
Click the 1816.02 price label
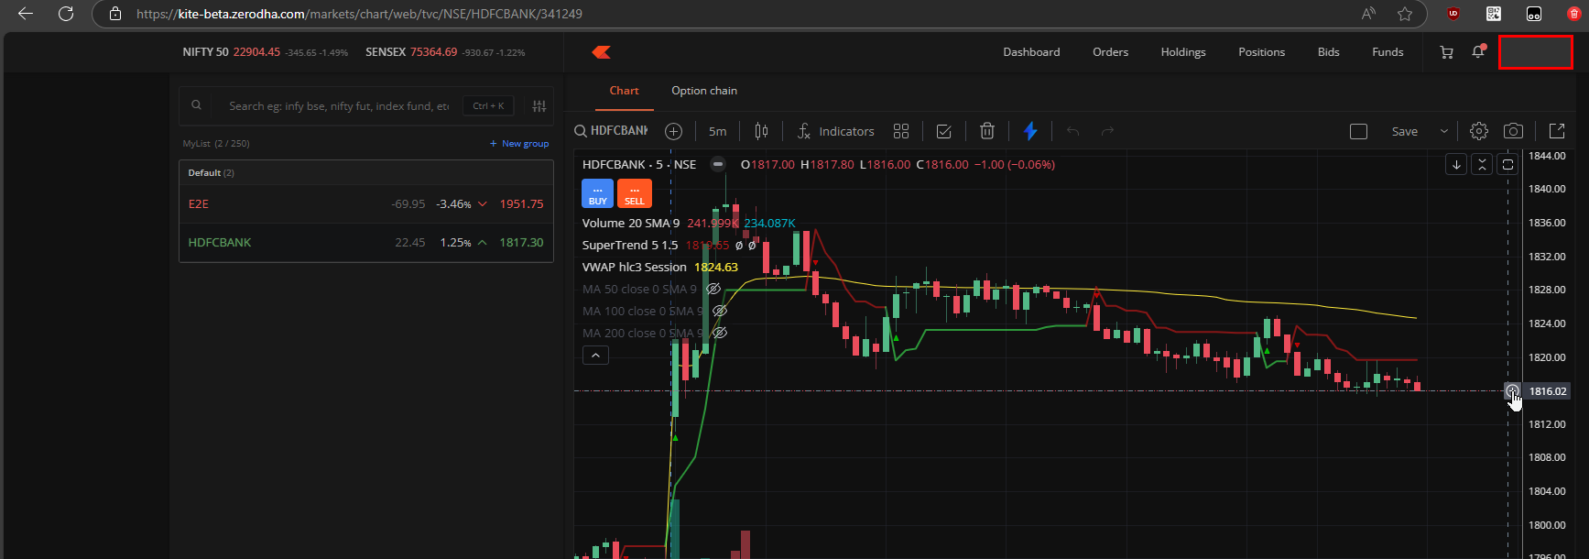point(1548,391)
